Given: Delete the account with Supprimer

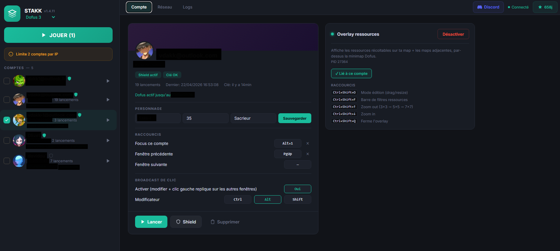Looking at the screenshot, I should tap(225, 222).
